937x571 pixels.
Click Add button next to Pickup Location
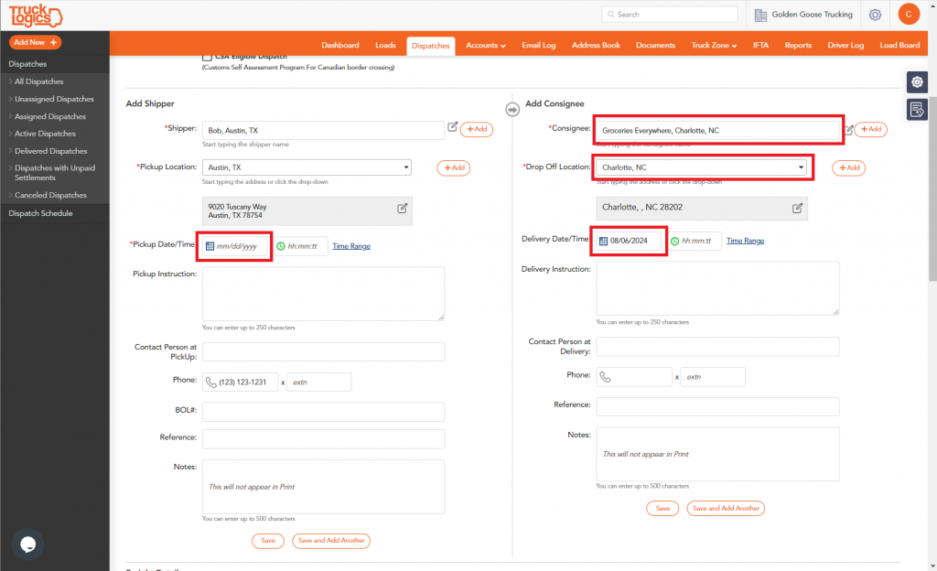[454, 167]
